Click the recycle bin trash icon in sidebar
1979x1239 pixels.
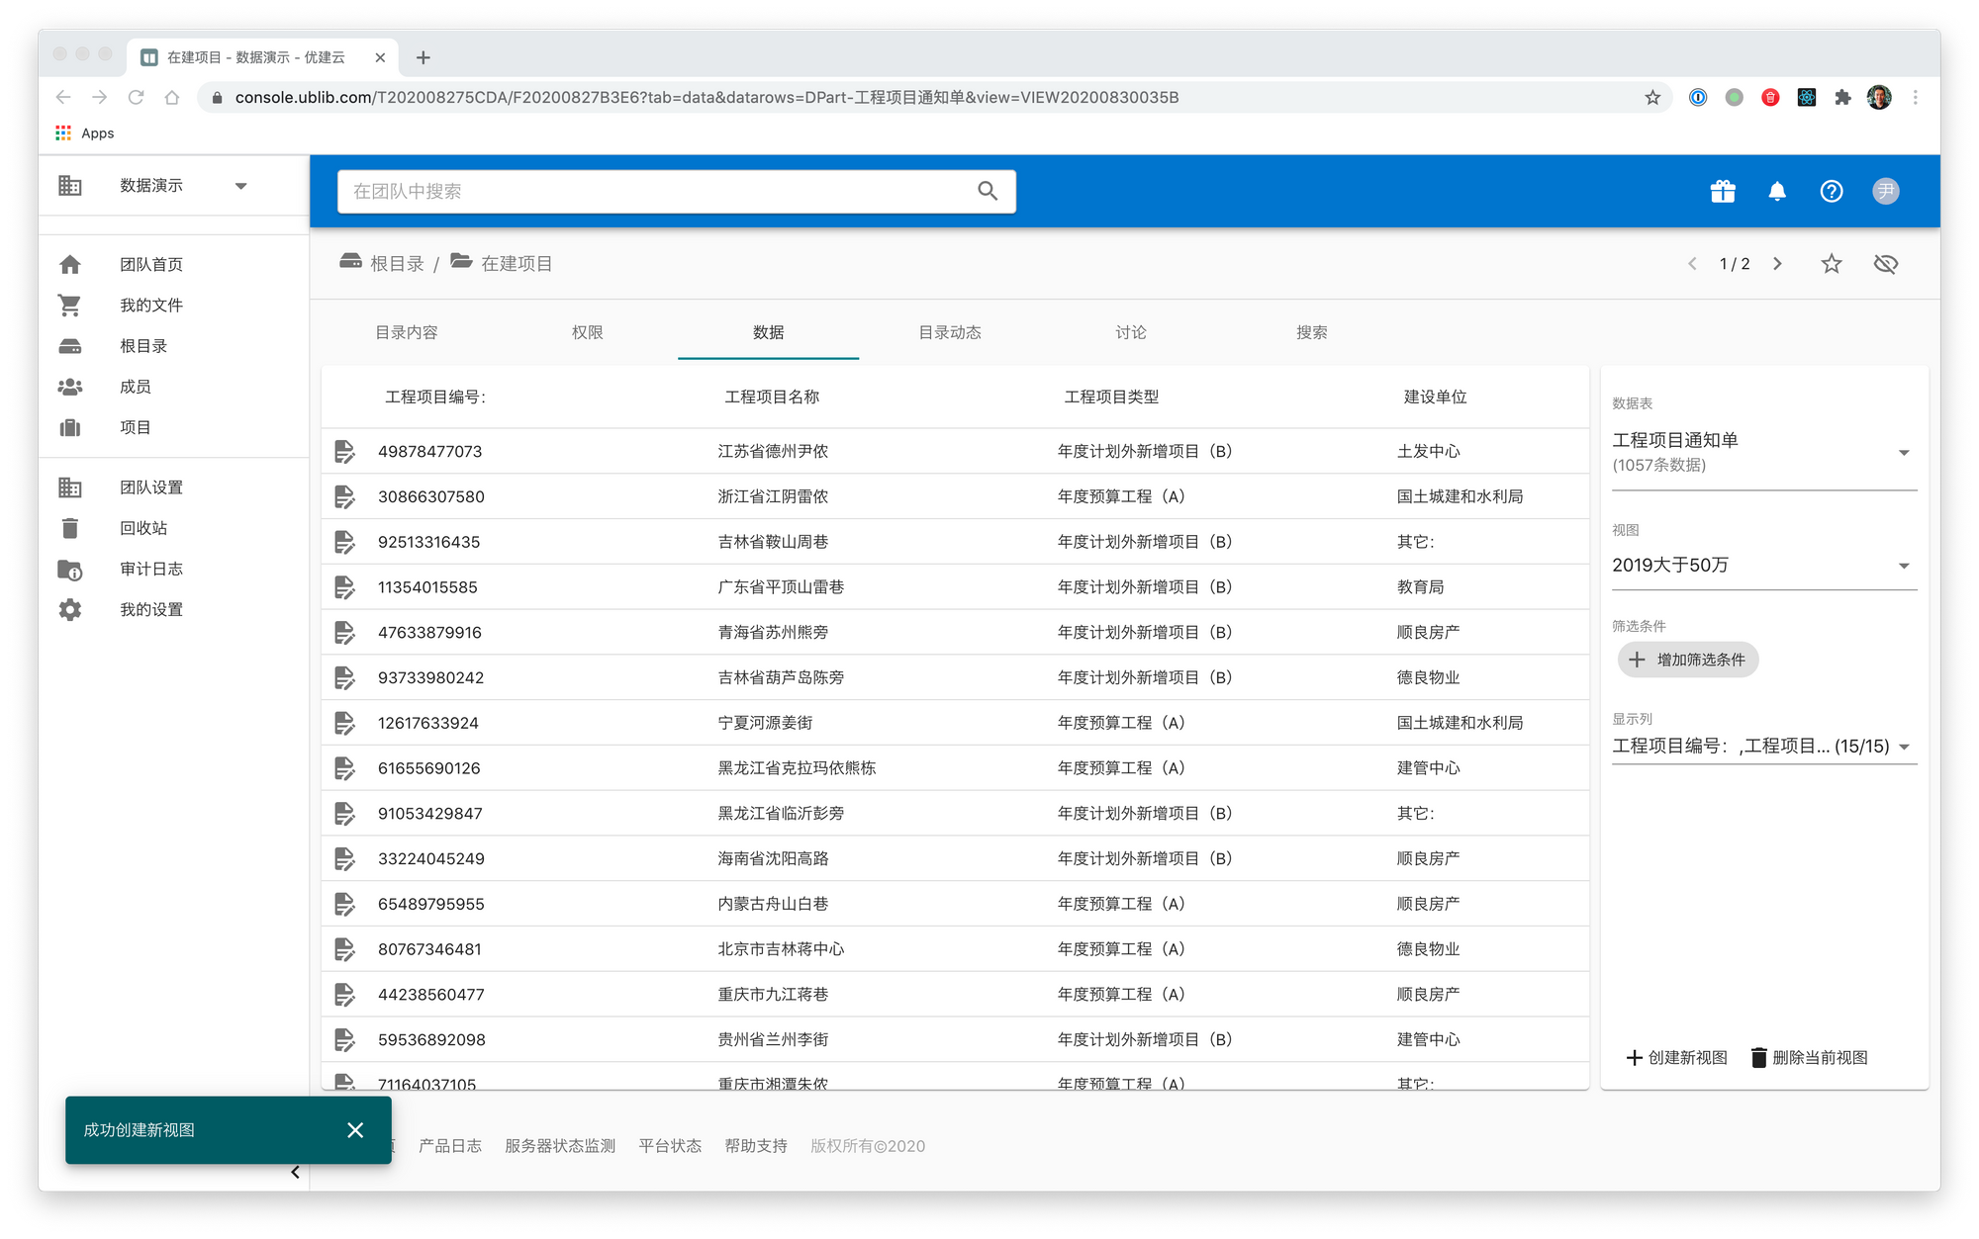pyautogui.click(x=69, y=528)
